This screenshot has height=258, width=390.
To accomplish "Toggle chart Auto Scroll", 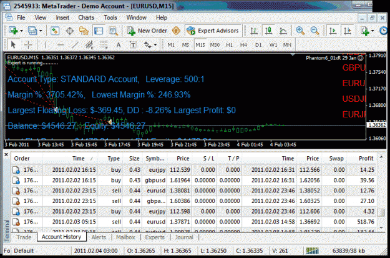I will coord(333,31).
